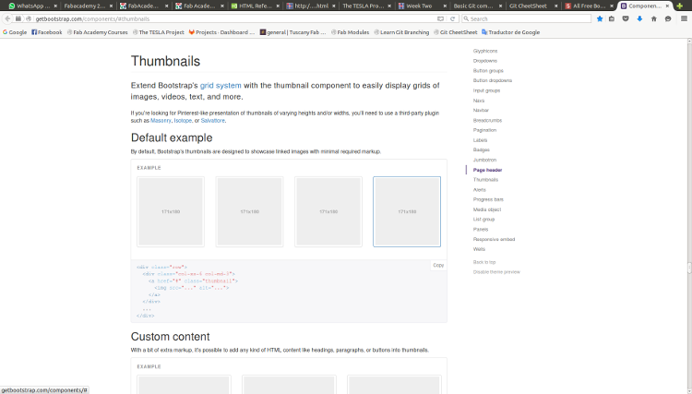
Task: Open the Masonry plugin link
Action: point(161,121)
